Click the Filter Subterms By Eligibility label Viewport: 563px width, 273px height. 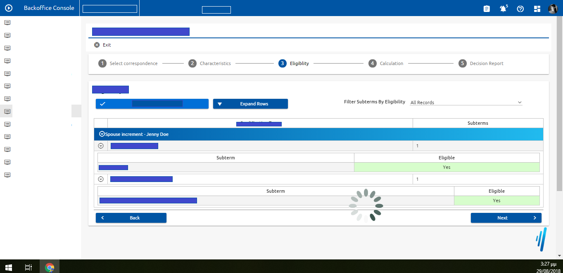[375, 102]
